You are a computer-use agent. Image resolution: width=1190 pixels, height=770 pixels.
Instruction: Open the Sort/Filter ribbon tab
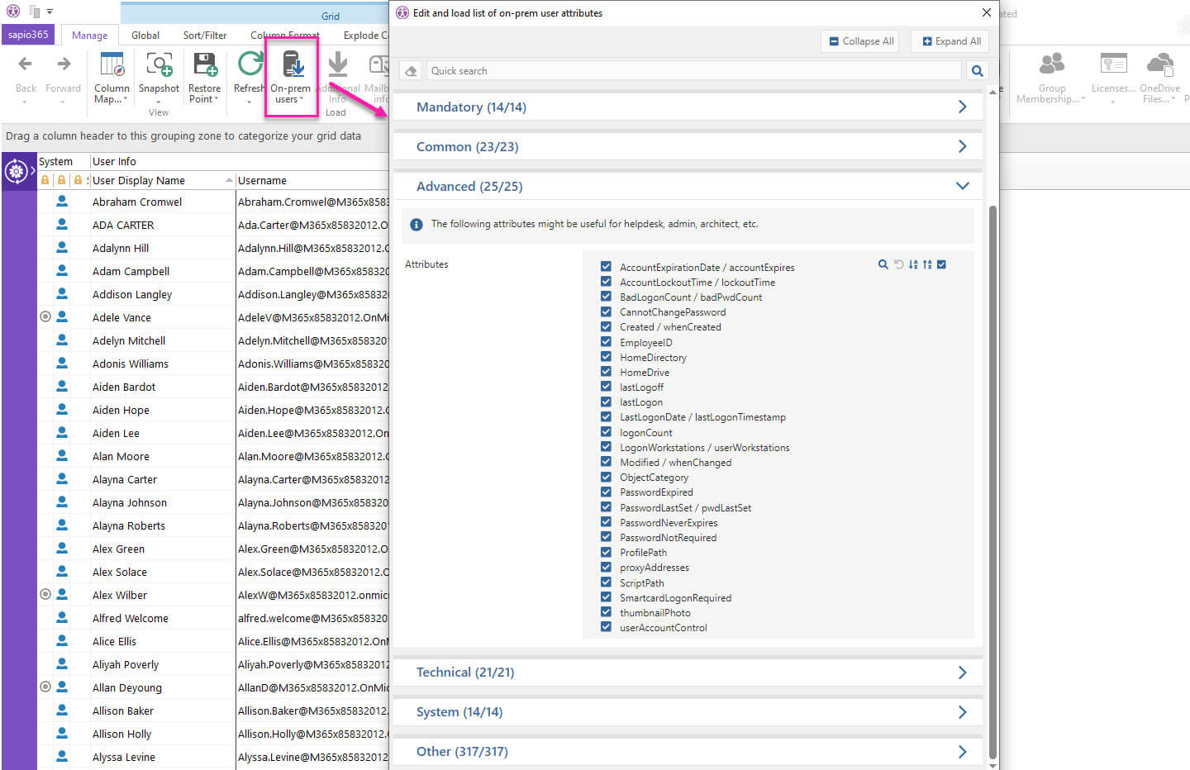tap(205, 36)
